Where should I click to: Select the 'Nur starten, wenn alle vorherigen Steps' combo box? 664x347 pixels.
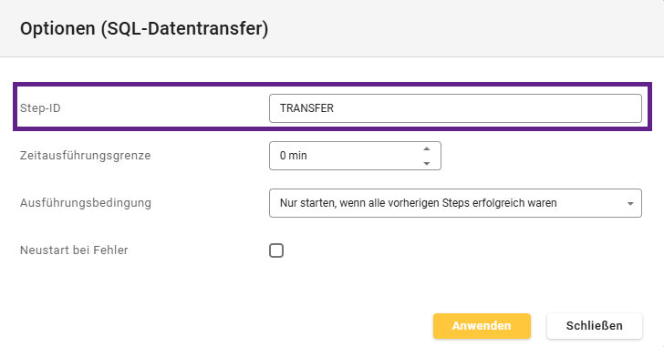455,203
